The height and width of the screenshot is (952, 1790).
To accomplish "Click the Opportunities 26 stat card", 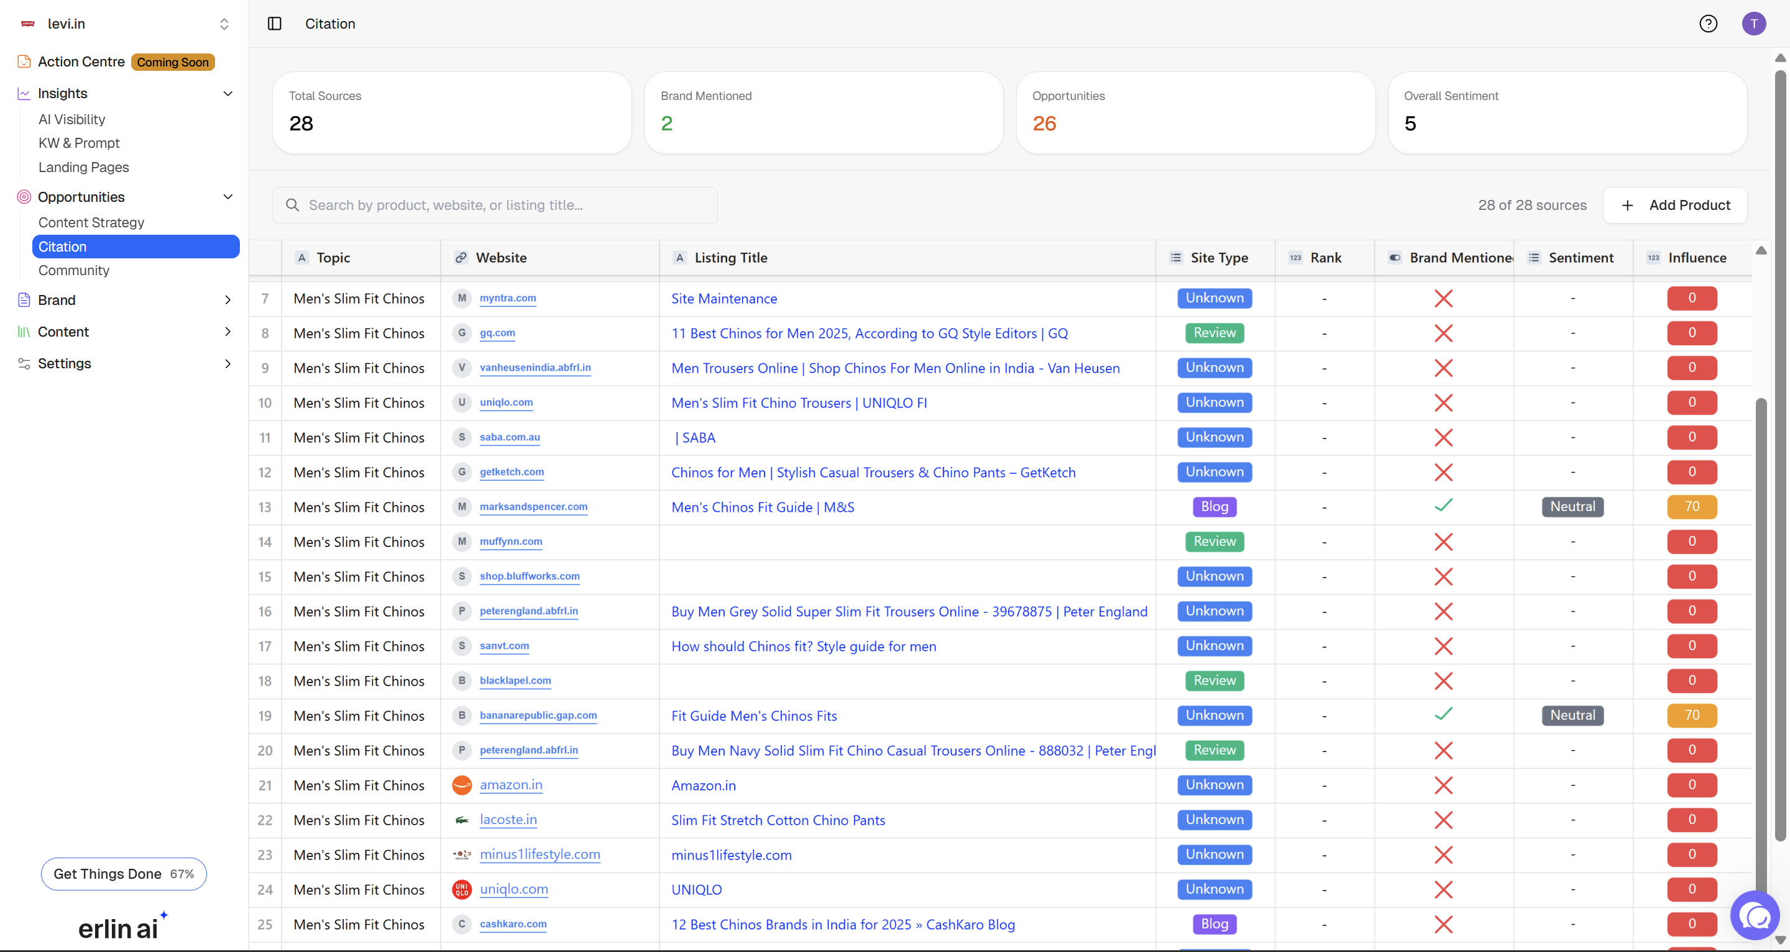I will click(x=1195, y=113).
